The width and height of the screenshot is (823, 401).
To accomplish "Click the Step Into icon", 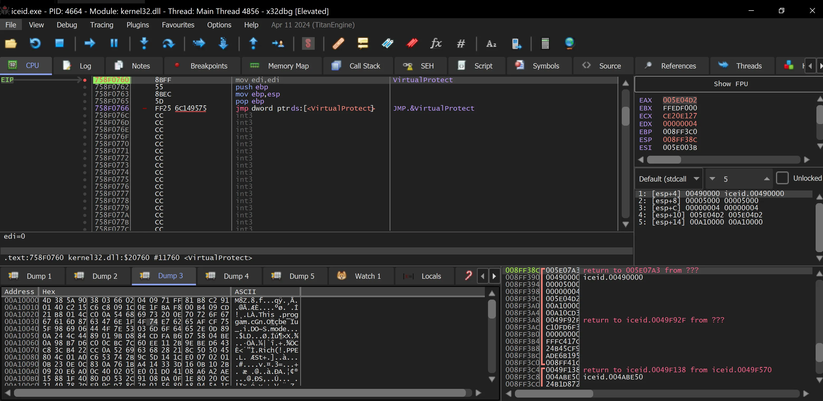I will pyautogui.click(x=144, y=43).
